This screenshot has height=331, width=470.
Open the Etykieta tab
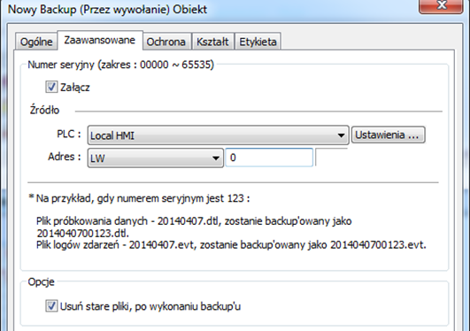point(258,42)
